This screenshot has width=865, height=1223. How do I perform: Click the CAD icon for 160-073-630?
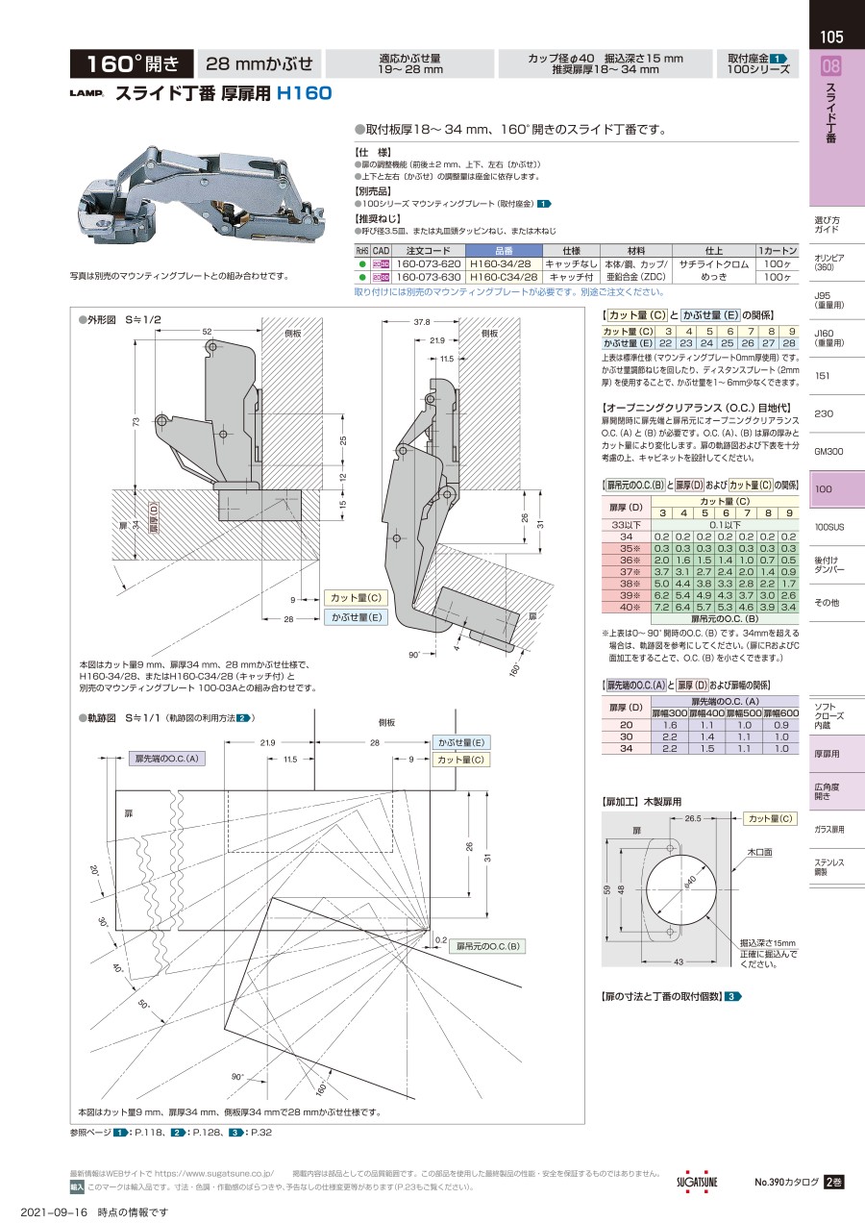[x=381, y=277]
